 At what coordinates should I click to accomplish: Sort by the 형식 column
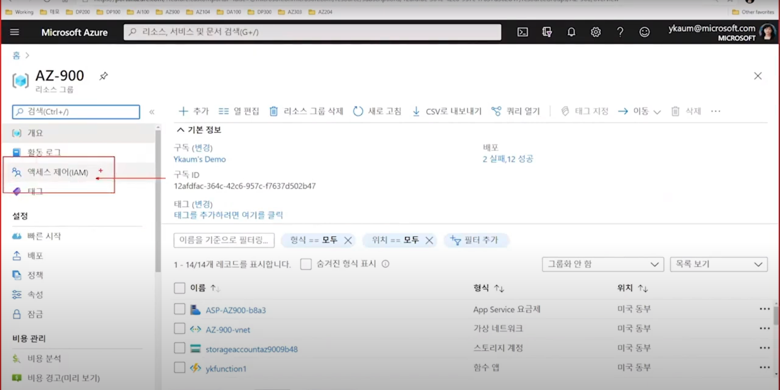point(489,288)
